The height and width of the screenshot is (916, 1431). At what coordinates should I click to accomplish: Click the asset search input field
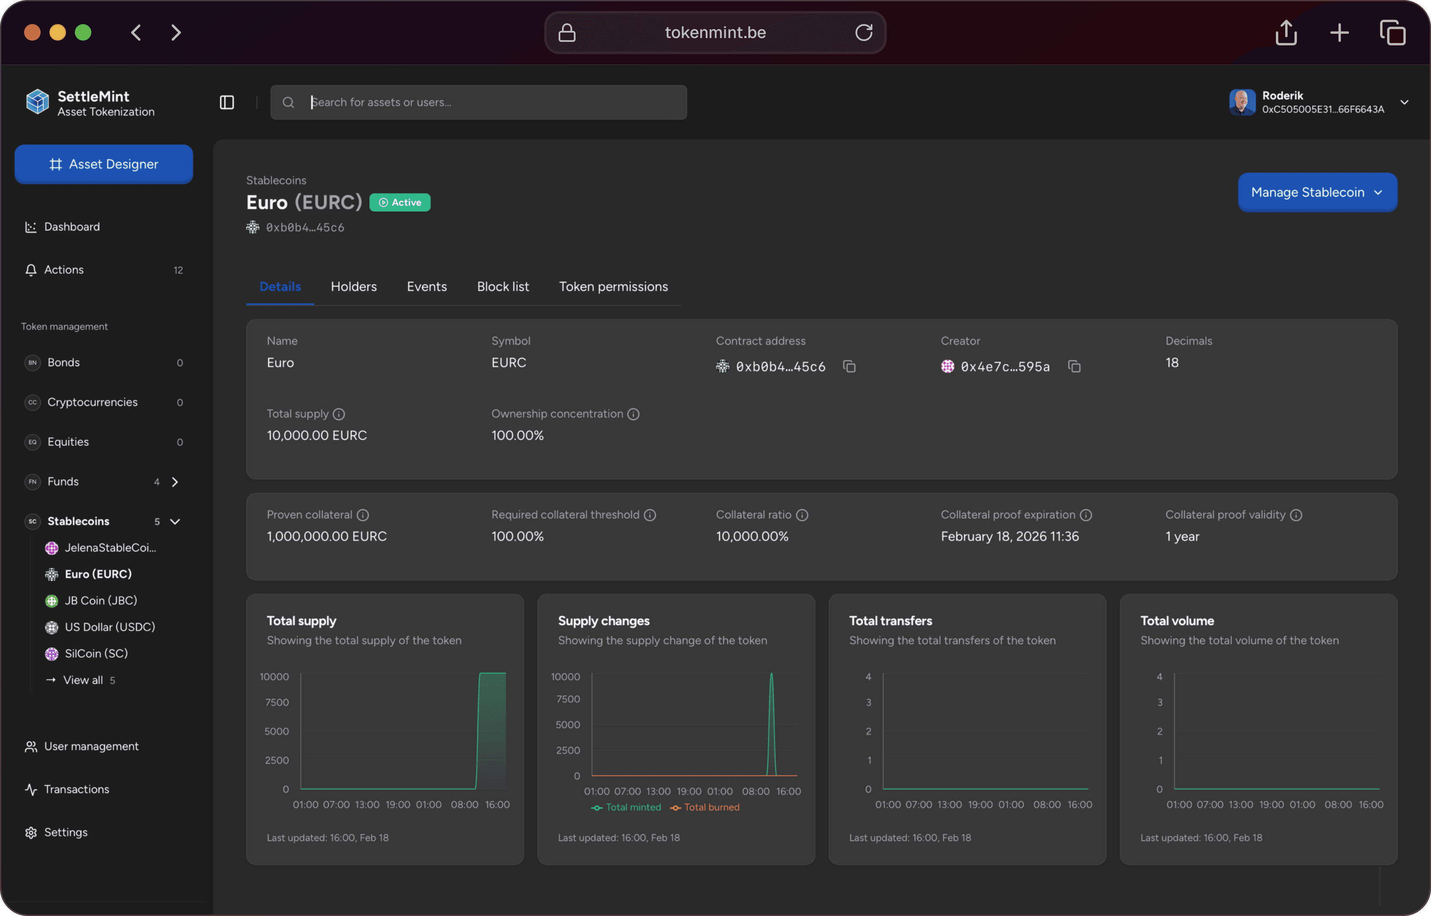click(479, 102)
